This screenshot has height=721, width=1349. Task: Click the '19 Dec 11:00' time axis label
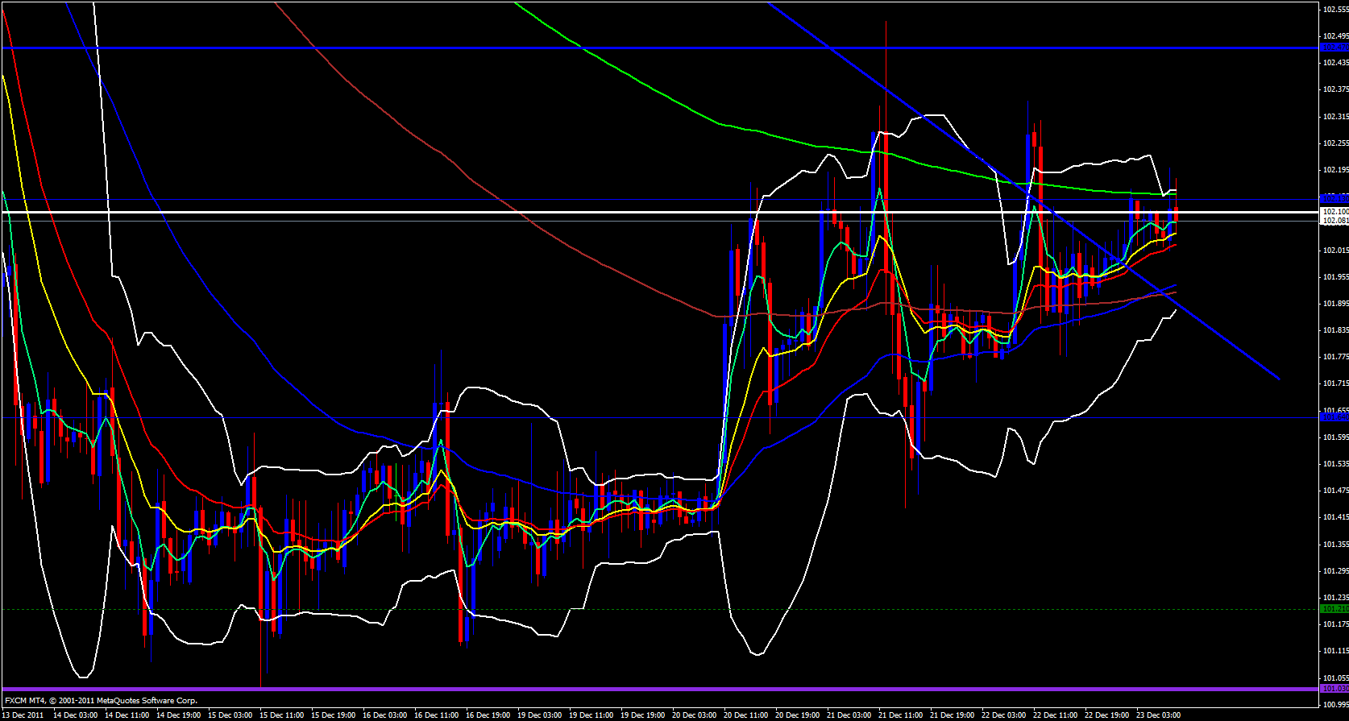pyautogui.click(x=591, y=715)
